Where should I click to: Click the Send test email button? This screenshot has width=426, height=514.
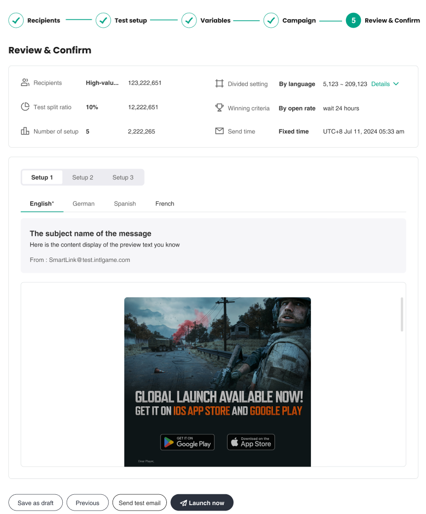[x=140, y=503]
